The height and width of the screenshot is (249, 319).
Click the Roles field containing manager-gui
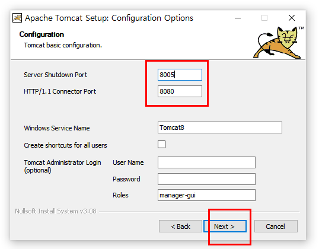click(x=206, y=195)
